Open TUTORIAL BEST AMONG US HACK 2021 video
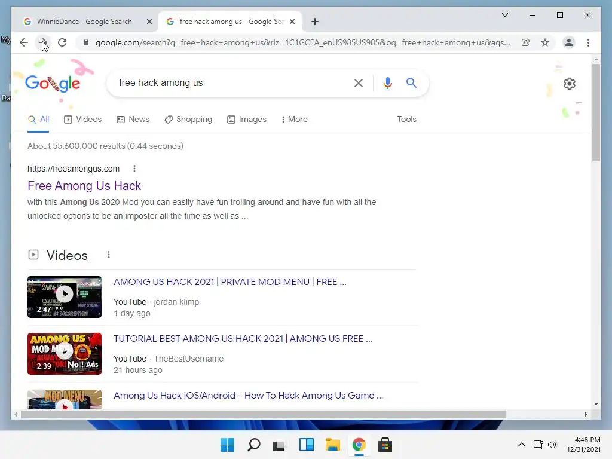The height and width of the screenshot is (459, 612). tap(243, 339)
